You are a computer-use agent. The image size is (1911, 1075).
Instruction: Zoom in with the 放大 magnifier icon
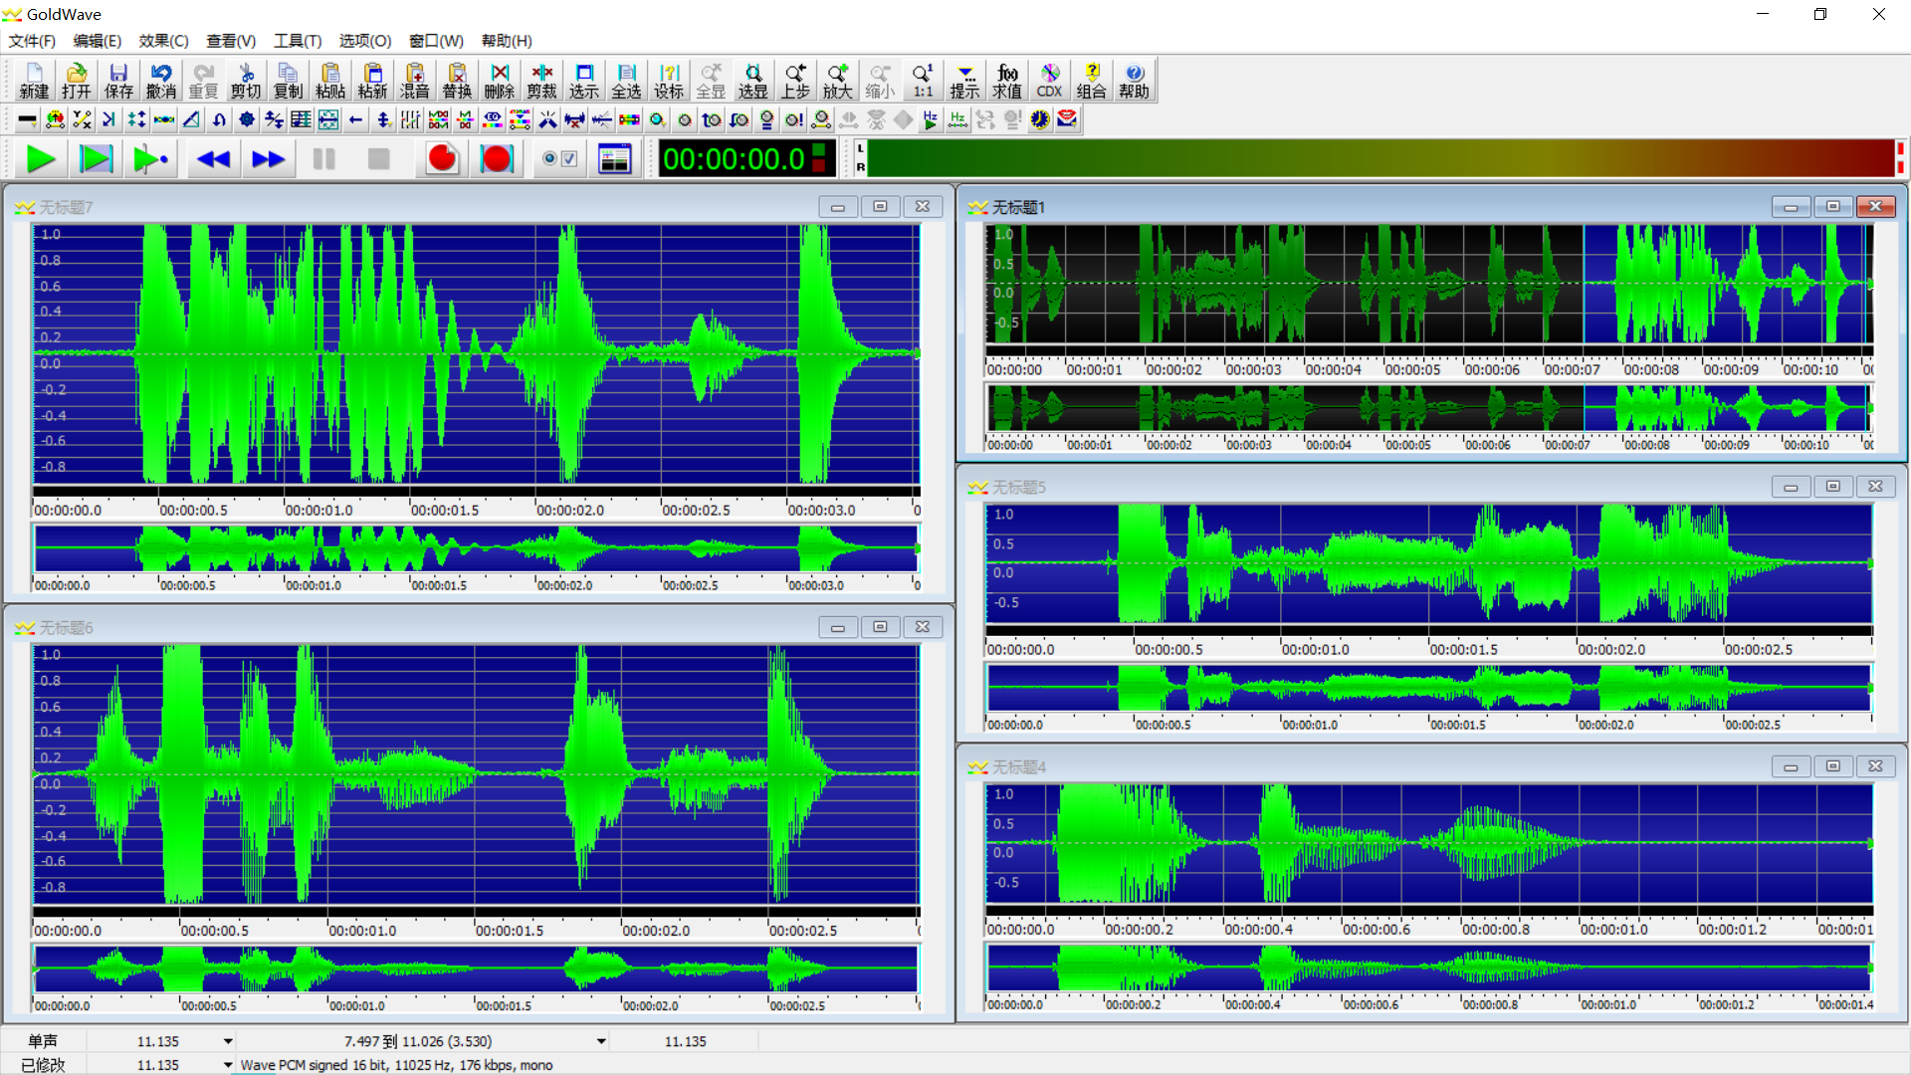(x=838, y=81)
